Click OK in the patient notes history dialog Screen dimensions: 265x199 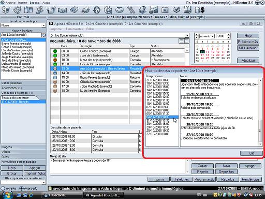point(252,153)
